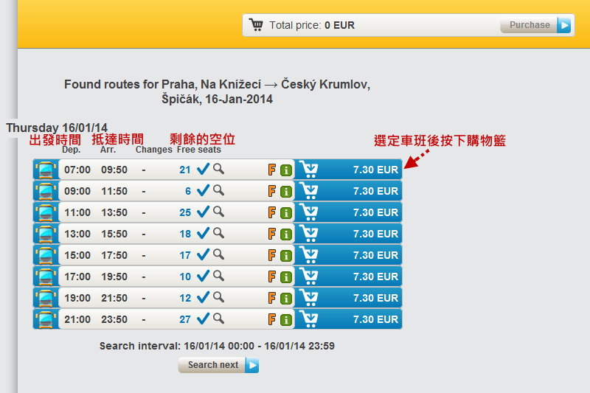
Task: Click the arrival time 23:50
Action: pos(114,320)
